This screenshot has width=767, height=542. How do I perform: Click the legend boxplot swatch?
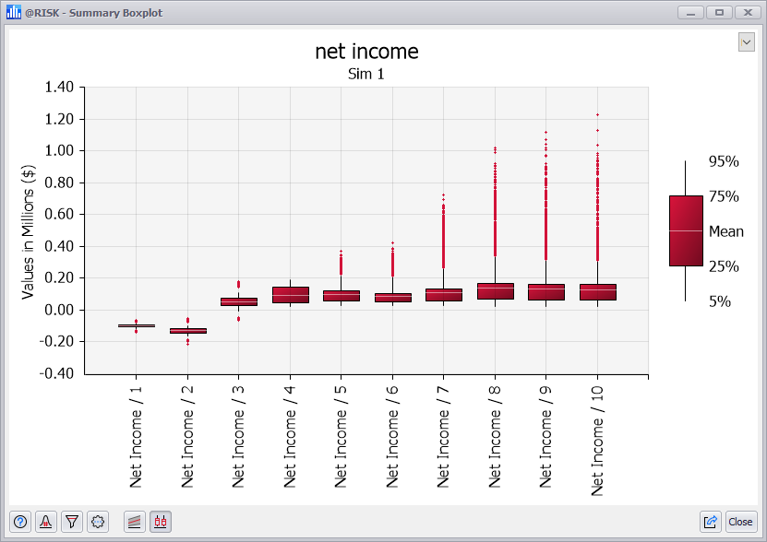(x=686, y=230)
